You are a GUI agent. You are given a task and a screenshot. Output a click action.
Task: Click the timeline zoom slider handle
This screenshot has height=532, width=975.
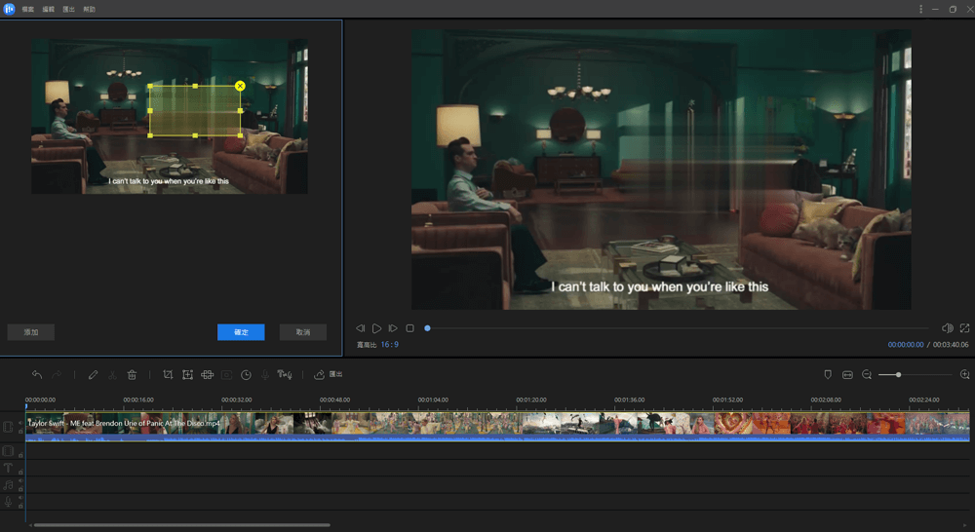(x=898, y=375)
